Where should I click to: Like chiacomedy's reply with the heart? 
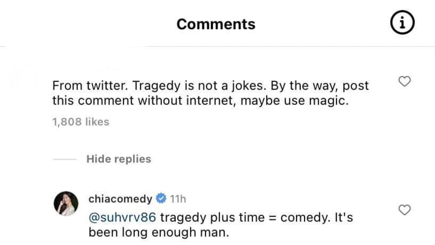tap(405, 210)
